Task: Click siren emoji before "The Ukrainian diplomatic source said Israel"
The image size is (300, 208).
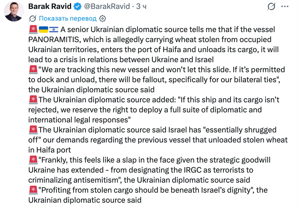Action: [33, 130]
